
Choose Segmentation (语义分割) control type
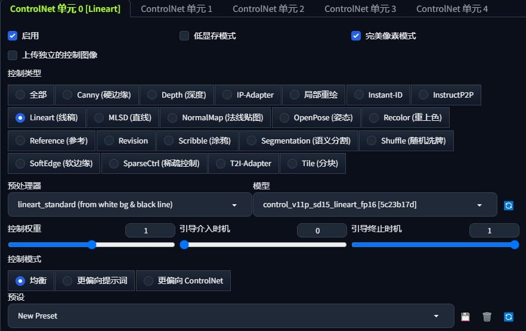(299, 141)
